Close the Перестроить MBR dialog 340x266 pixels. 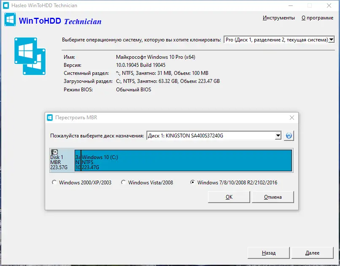tap(292, 118)
